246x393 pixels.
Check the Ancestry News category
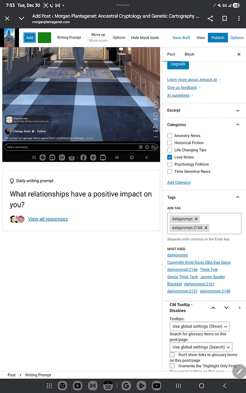[x=170, y=136]
